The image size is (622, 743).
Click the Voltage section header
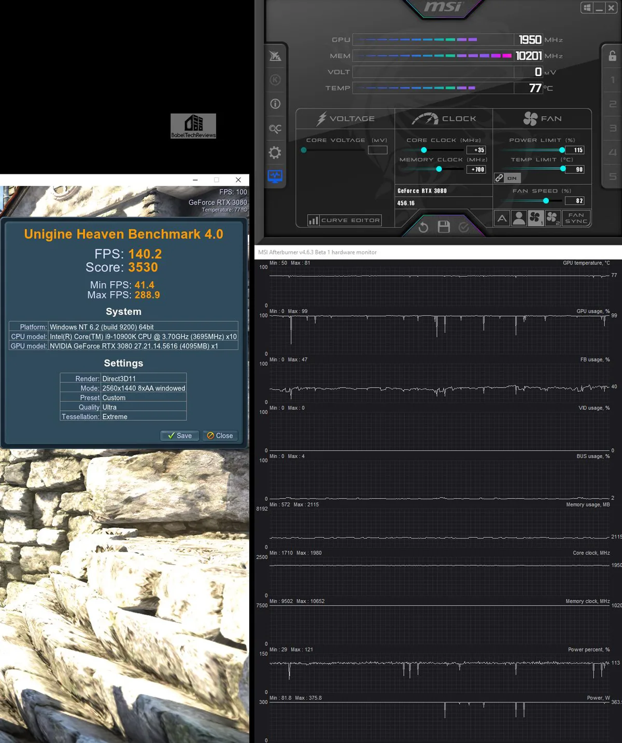[x=345, y=119]
